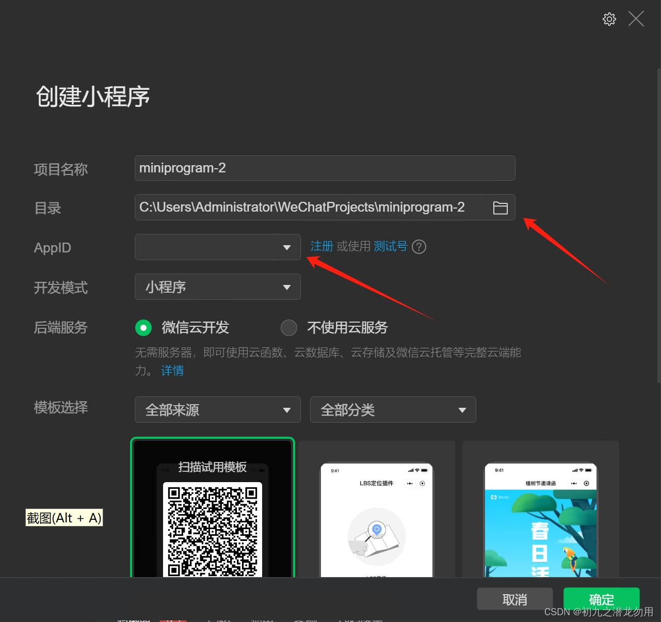Image resolution: width=661 pixels, height=622 pixels.
Task: Click the 创建小程序 heading text
Action: click(93, 97)
